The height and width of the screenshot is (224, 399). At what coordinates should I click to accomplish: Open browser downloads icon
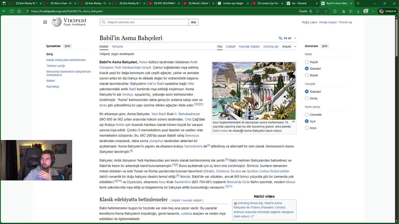tap(358, 11)
